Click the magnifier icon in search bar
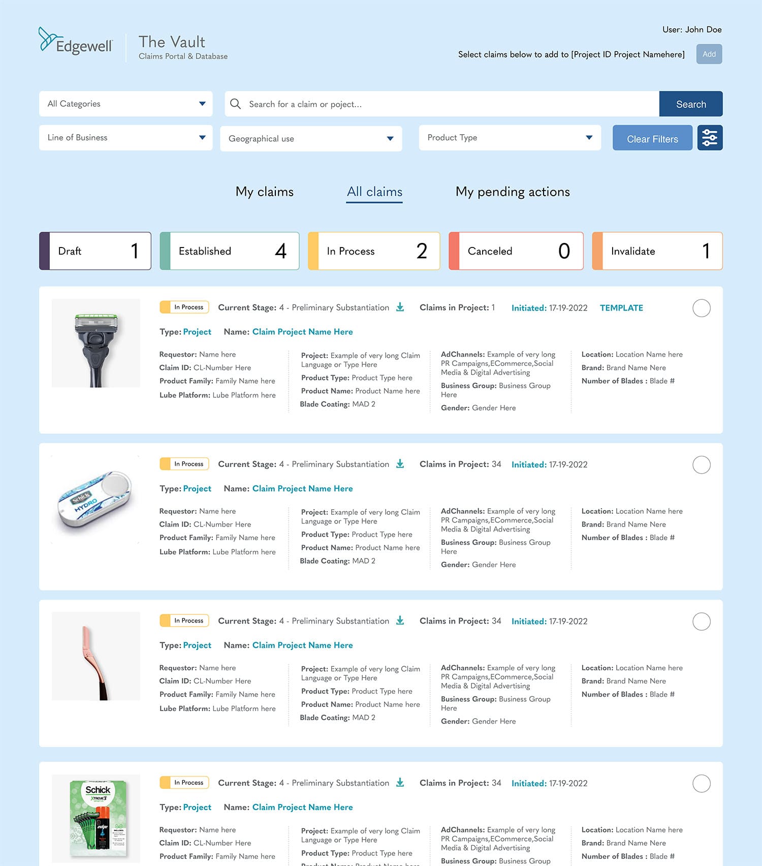 235,104
